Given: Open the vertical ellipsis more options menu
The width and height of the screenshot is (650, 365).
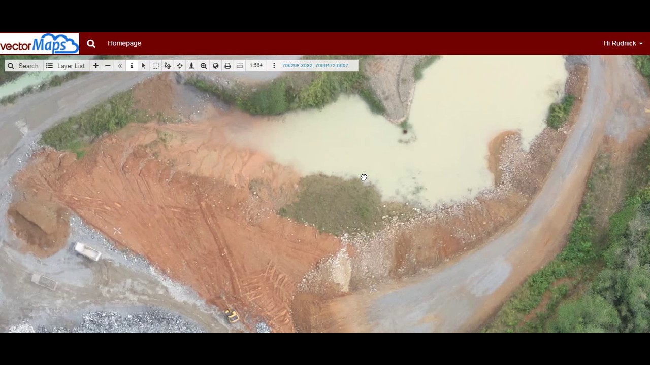Looking at the screenshot, I should (274, 66).
